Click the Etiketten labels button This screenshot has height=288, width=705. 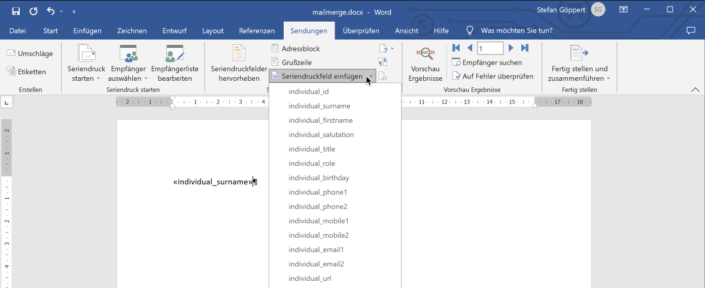pos(27,71)
